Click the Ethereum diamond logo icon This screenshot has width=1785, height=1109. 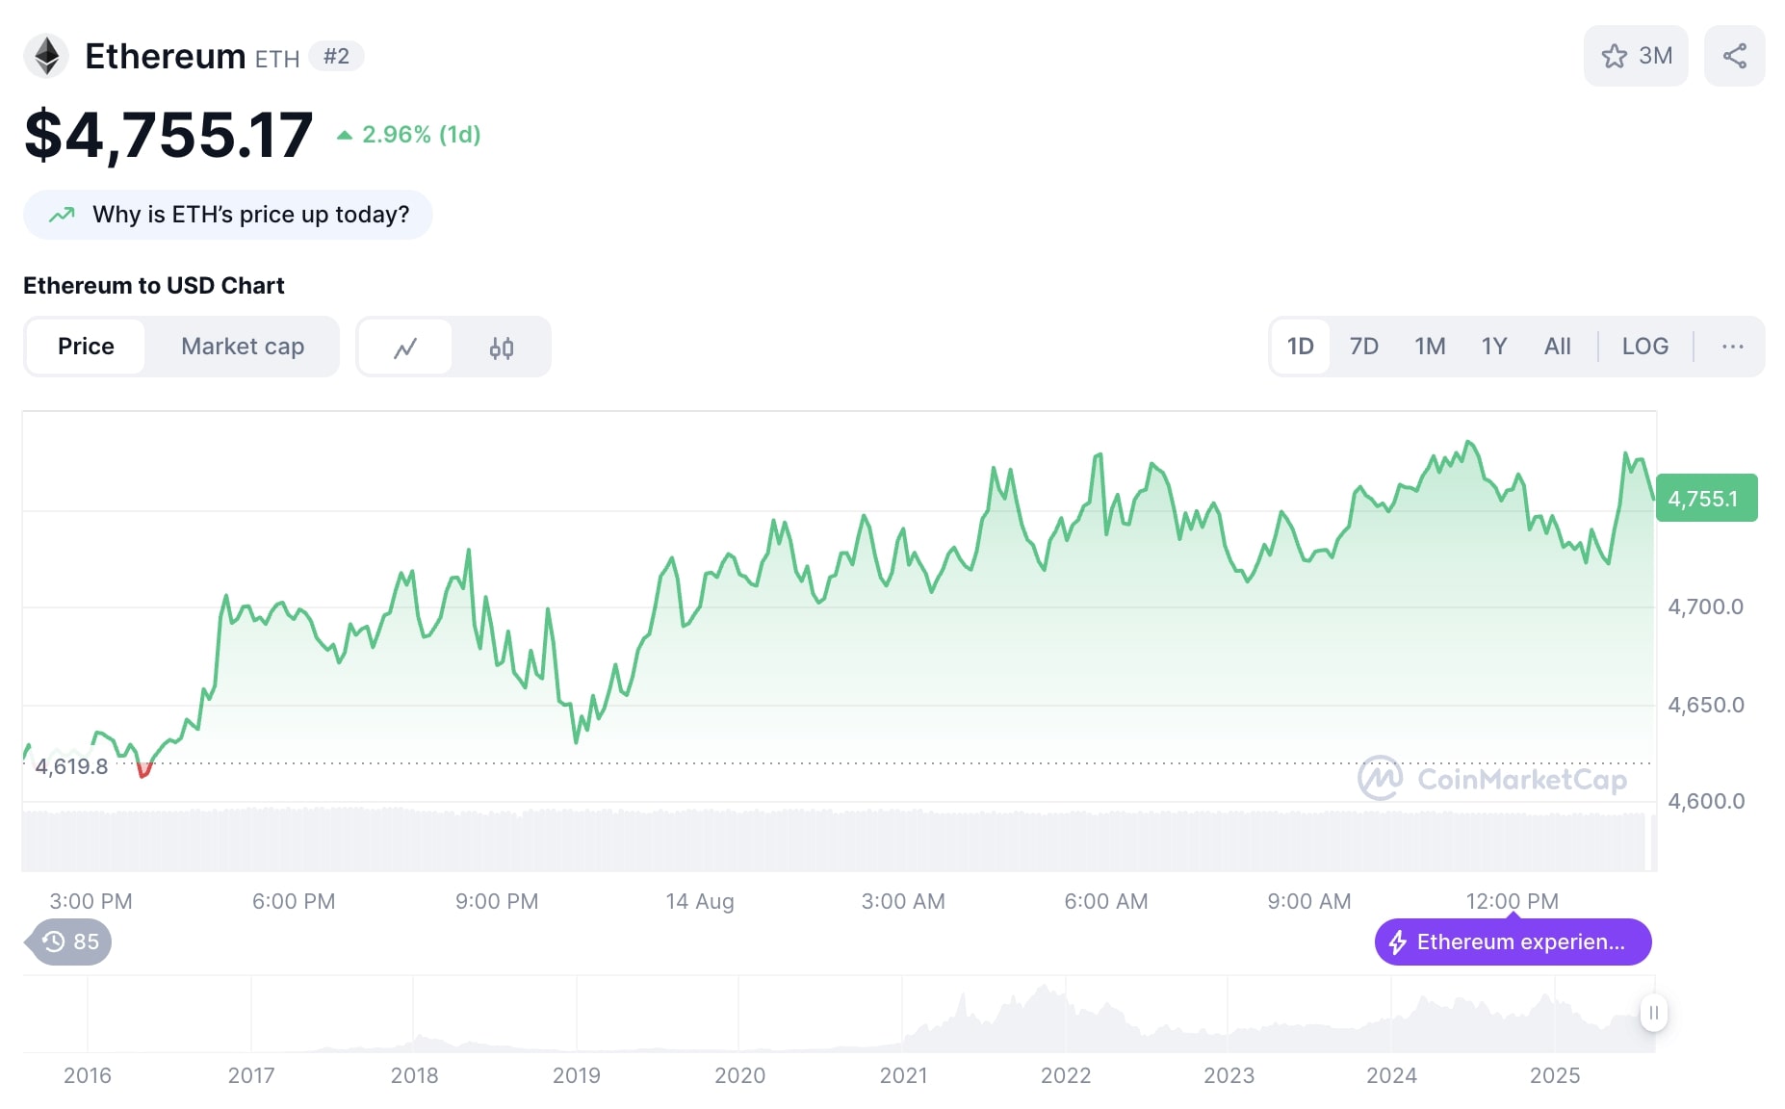[46, 56]
